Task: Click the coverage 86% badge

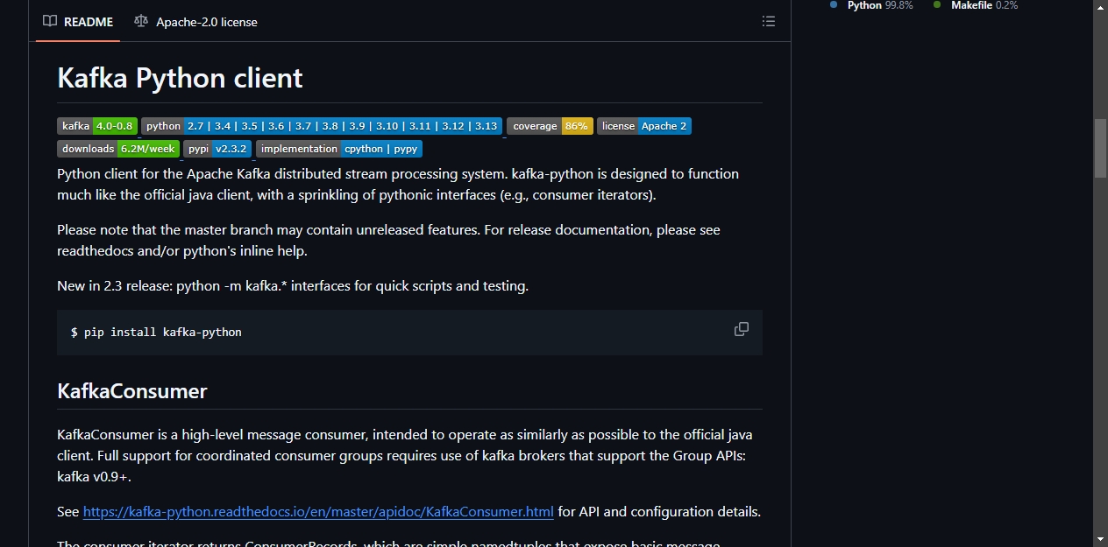Action: 550,126
